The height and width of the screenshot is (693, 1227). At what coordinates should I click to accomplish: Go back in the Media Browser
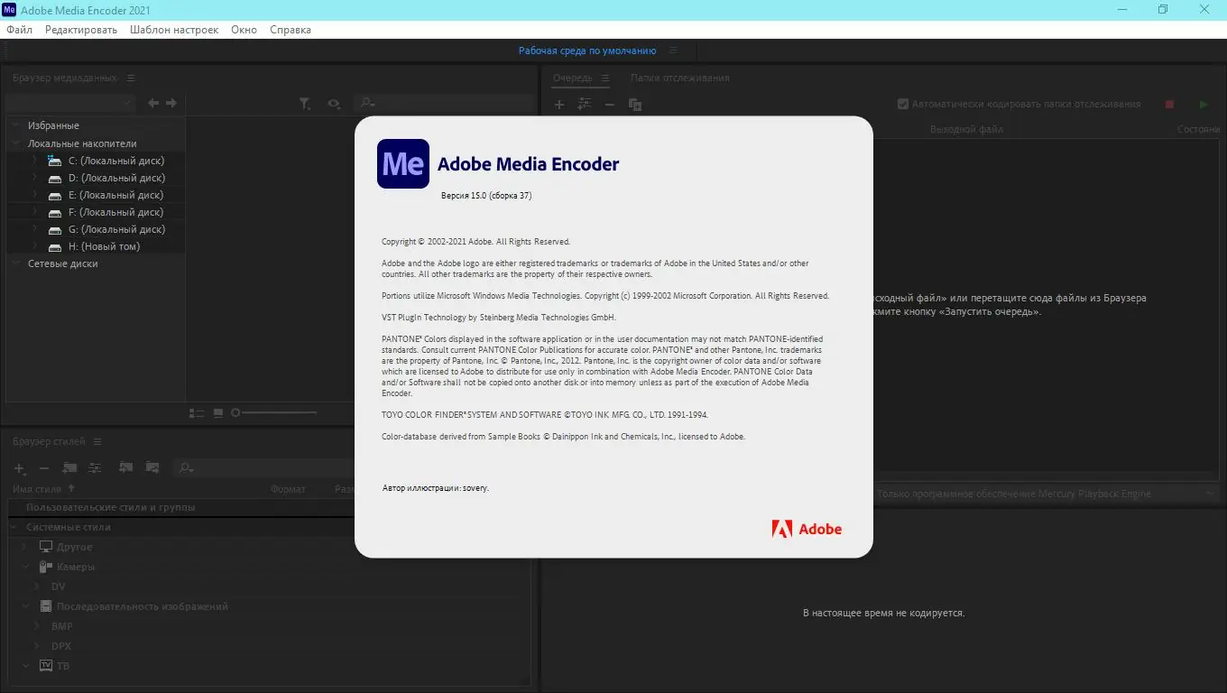tap(153, 104)
